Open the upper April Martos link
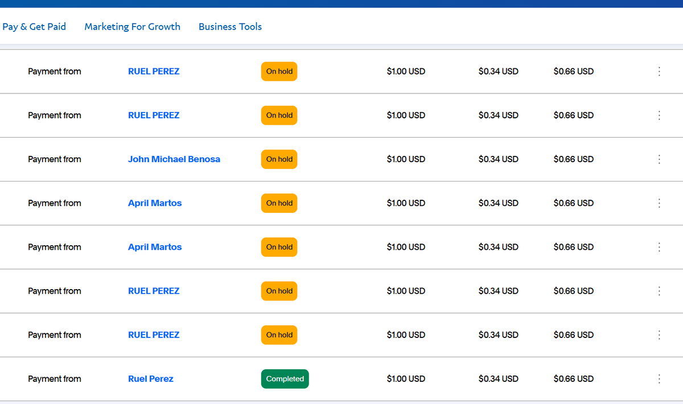This screenshot has height=404, width=683. (x=155, y=203)
